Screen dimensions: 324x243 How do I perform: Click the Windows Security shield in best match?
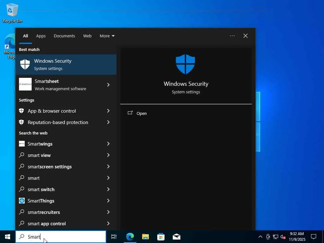25,65
